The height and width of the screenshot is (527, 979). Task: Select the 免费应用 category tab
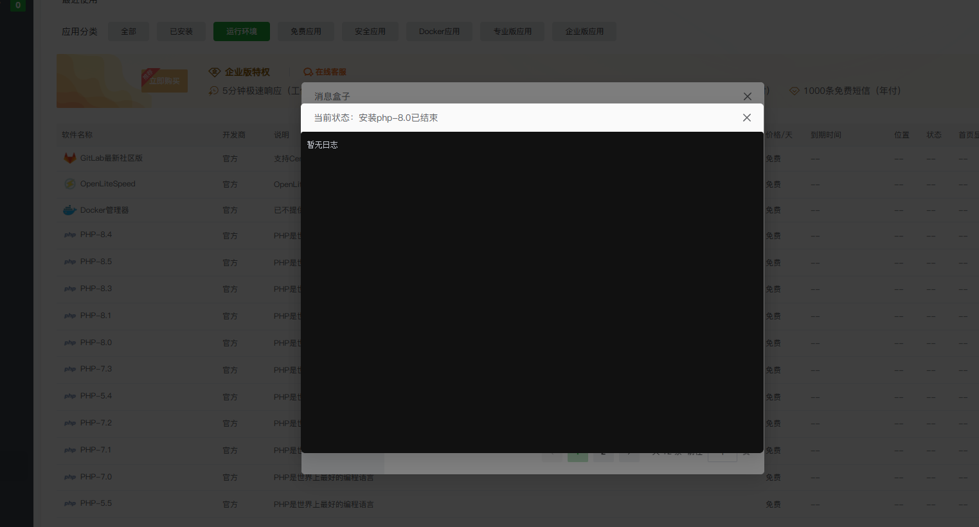pos(306,31)
